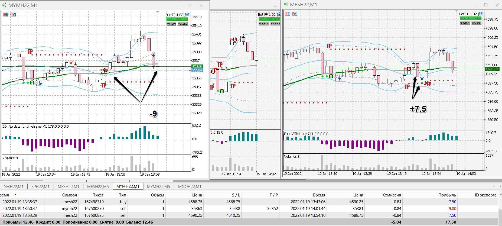Click the sort arrow on the opening time column
502x226 pixels.
click(15, 195)
